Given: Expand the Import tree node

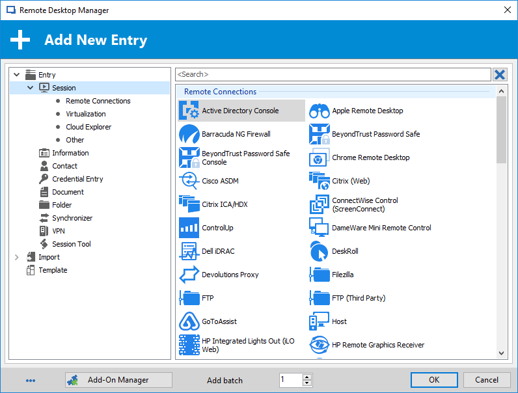Looking at the screenshot, I should [17, 257].
